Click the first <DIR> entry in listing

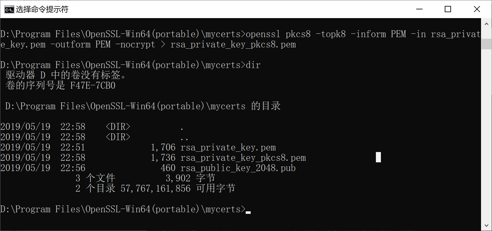pos(118,127)
